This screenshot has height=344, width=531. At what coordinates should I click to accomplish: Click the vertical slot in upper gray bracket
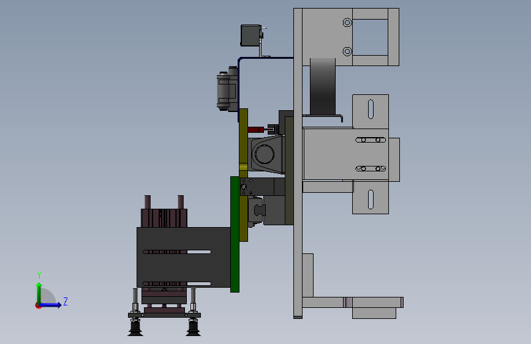click(x=371, y=110)
